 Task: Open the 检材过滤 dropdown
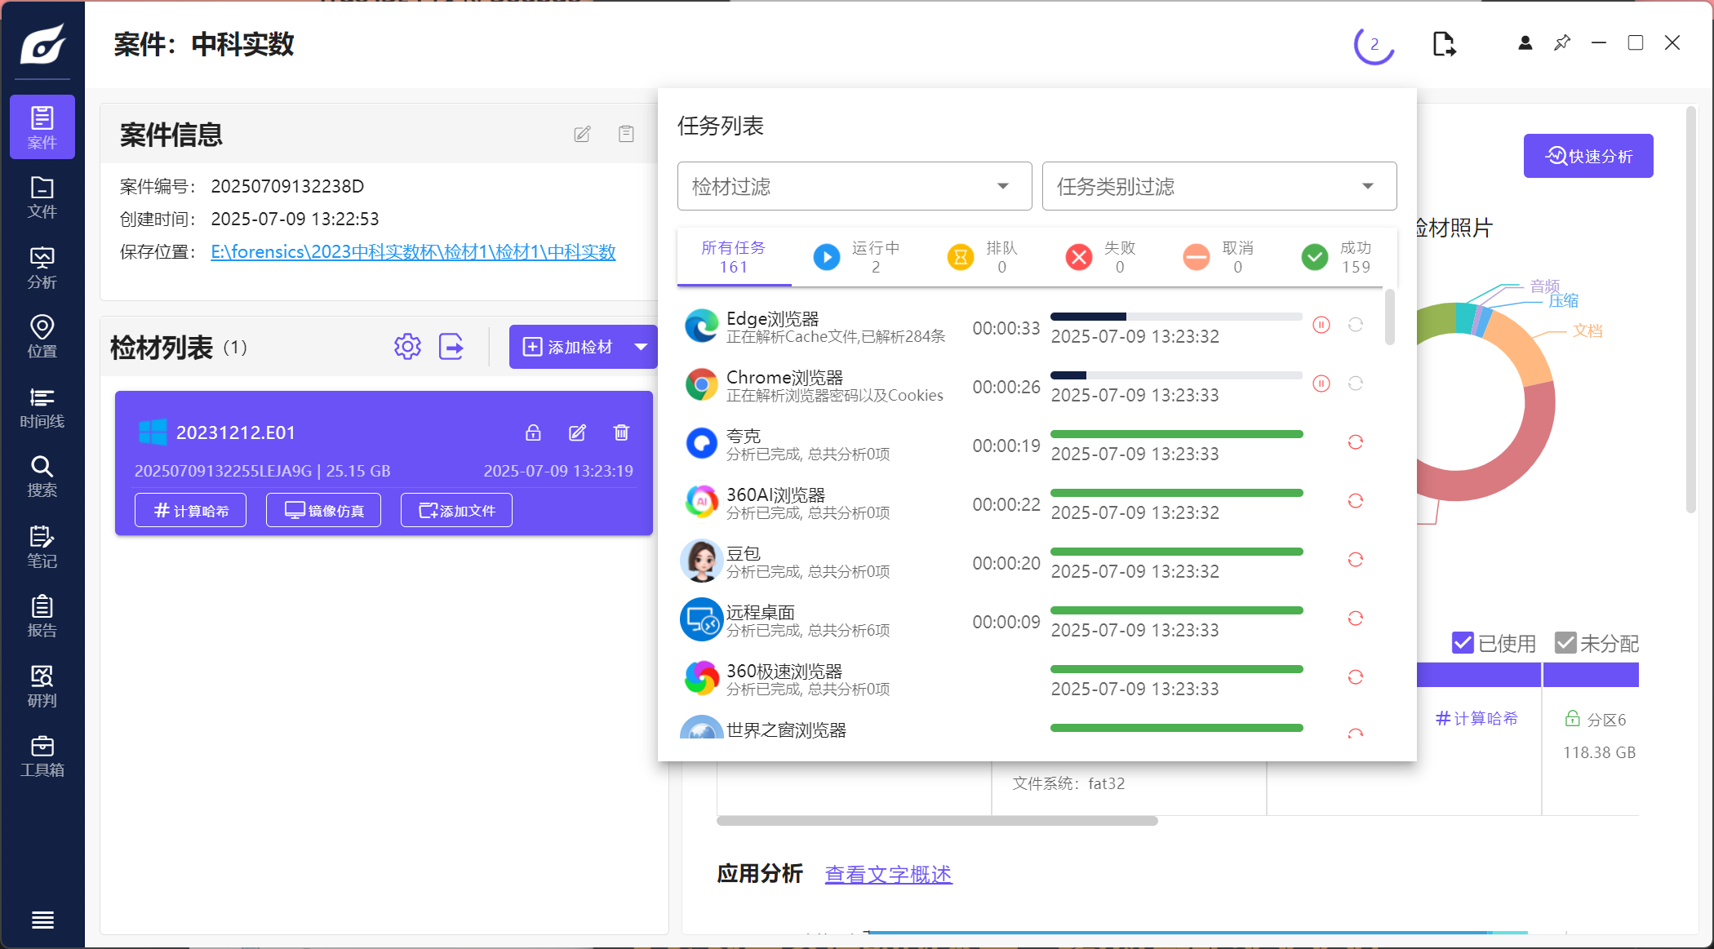point(854,186)
